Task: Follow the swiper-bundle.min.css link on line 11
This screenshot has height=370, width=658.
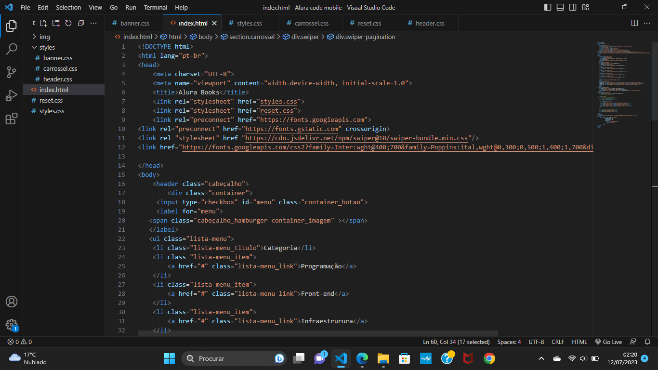Action: pyautogui.click(x=357, y=138)
